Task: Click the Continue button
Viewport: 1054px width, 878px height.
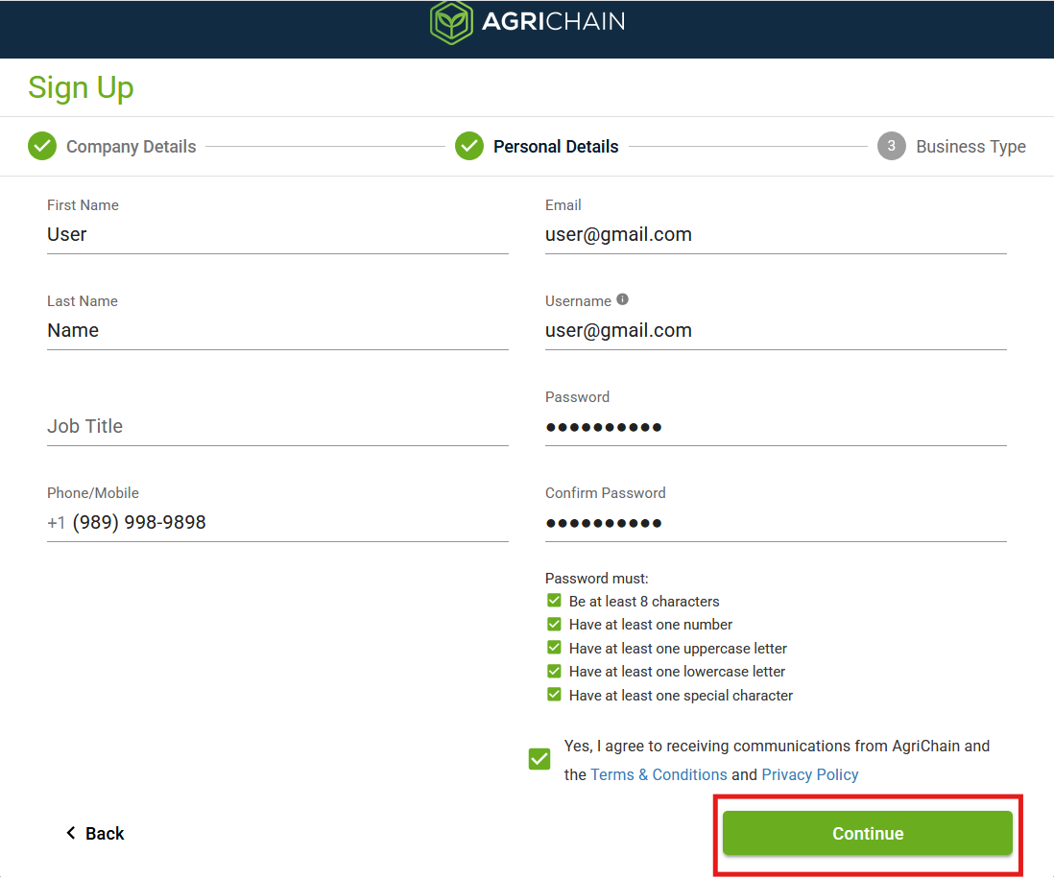Action: click(x=867, y=833)
